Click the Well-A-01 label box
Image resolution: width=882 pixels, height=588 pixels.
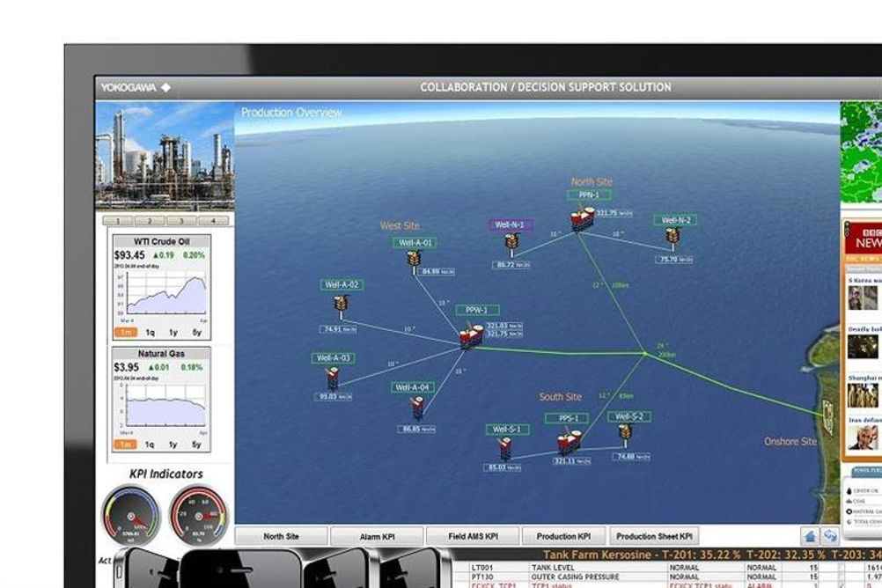(415, 243)
